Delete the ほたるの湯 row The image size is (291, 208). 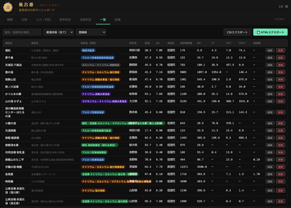tap(280, 112)
